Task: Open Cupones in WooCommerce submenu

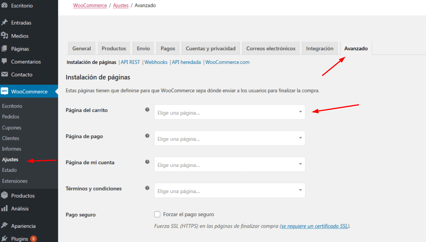Action: coord(11,128)
